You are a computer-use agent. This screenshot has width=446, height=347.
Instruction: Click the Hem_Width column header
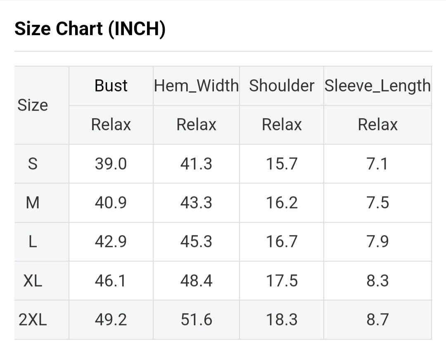click(x=196, y=86)
